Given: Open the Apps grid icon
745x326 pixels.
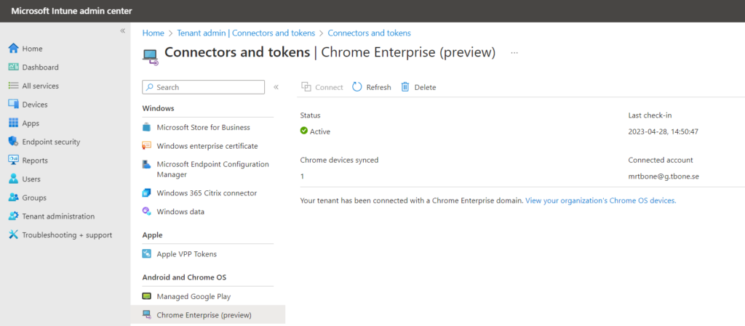Looking at the screenshot, I should [x=13, y=123].
